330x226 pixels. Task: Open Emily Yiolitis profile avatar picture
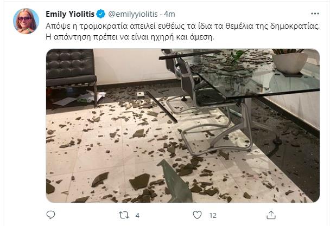tap(26, 21)
